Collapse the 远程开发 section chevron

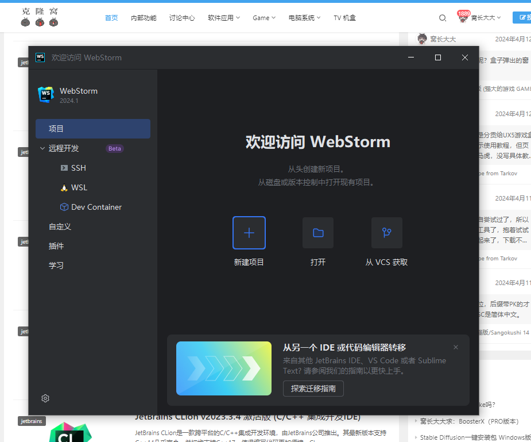[x=42, y=148]
